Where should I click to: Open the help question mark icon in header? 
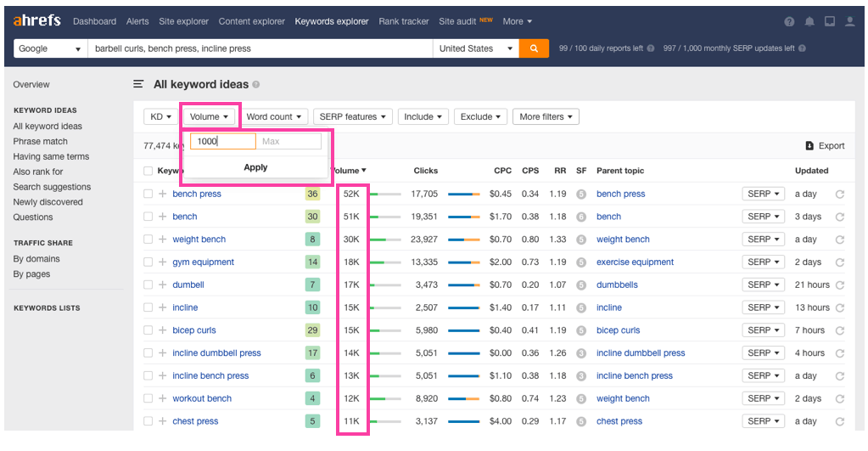(789, 21)
